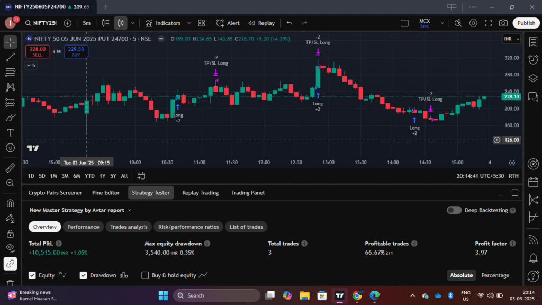Collapse the indicator legend showing 5
Viewport: 542px width, 305px height.
[x=31, y=65]
